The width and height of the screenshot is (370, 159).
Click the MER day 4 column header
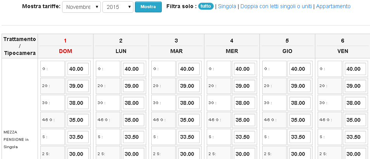click(232, 46)
